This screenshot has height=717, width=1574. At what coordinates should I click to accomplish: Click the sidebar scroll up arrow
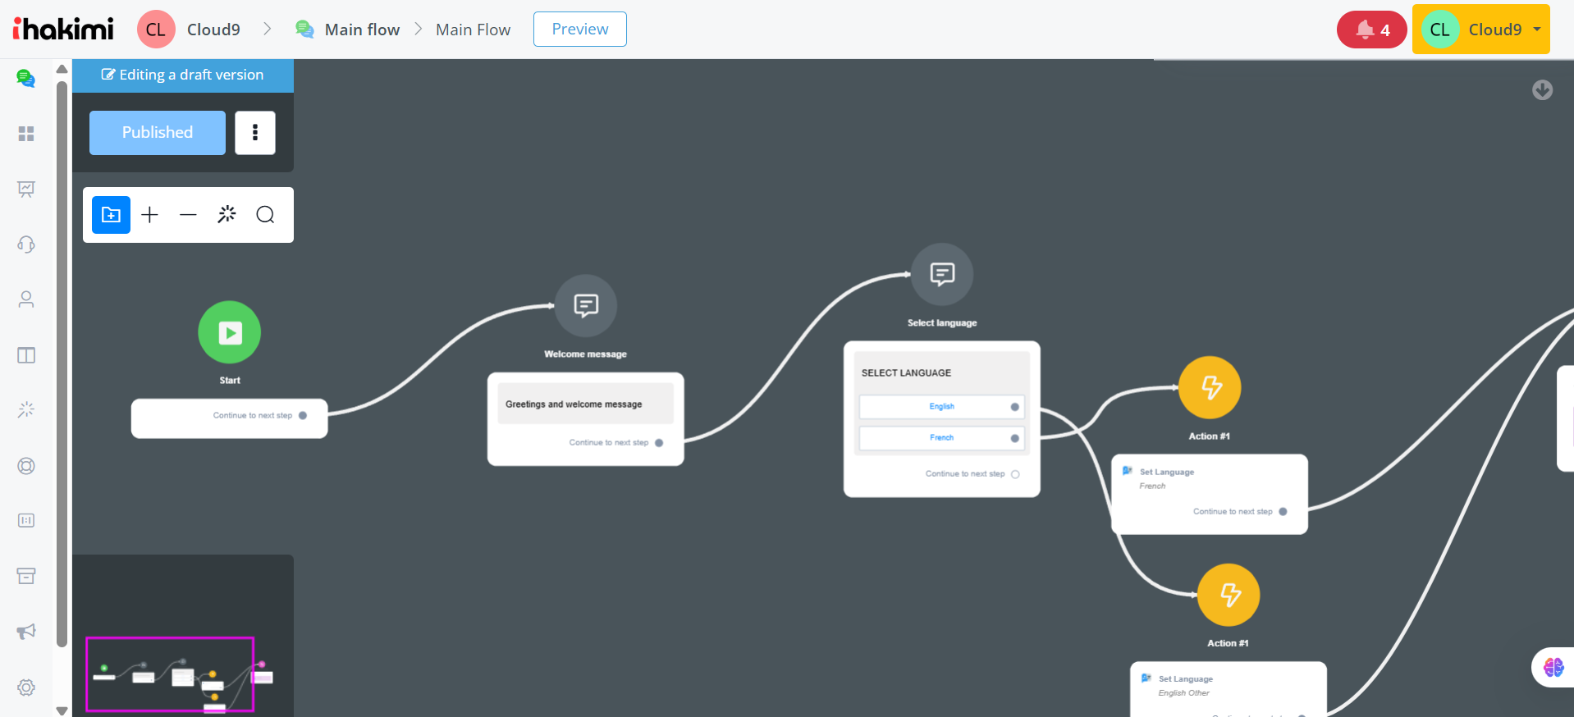pos(62,69)
